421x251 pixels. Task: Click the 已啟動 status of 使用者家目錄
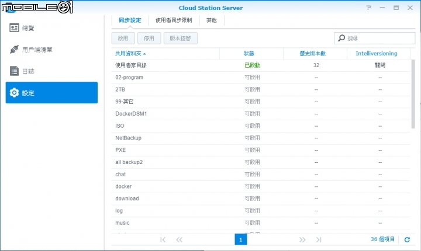pyautogui.click(x=252, y=65)
